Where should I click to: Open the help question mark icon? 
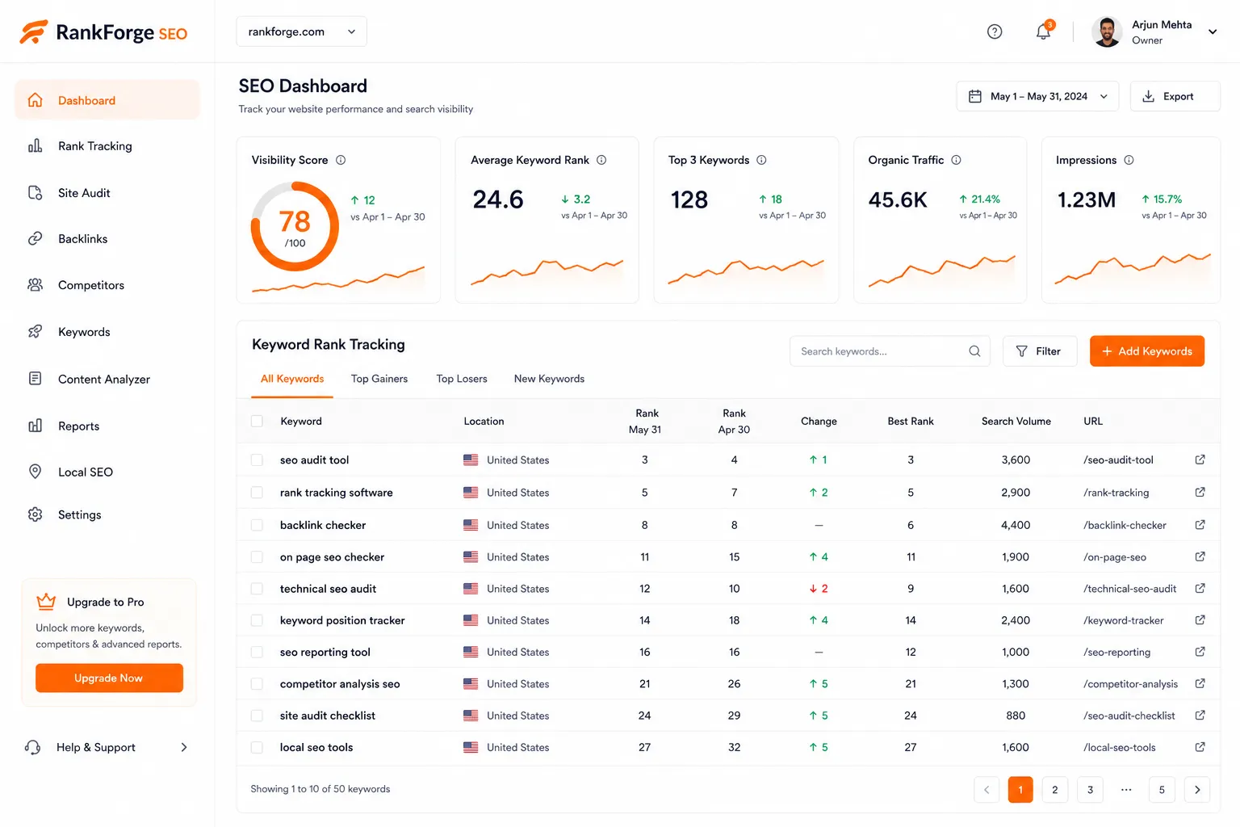click(x=995, y=31)
